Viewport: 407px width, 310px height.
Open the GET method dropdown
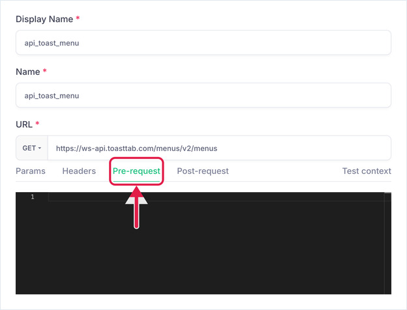(x=32, y=148)
